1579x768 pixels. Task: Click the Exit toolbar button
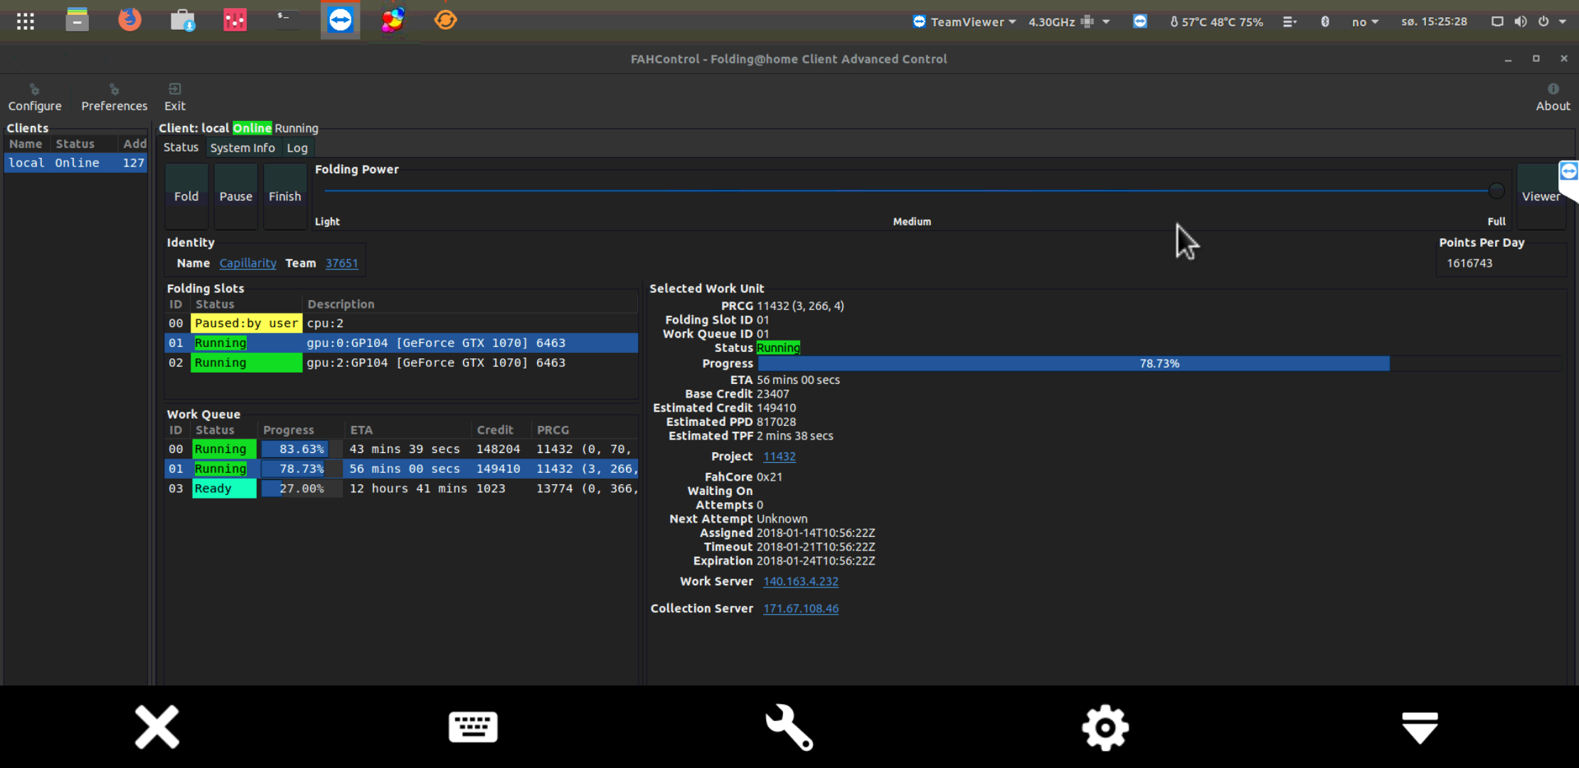(175, 97)
